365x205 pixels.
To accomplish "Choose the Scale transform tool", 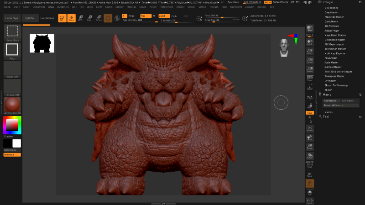I will point(89,18).
